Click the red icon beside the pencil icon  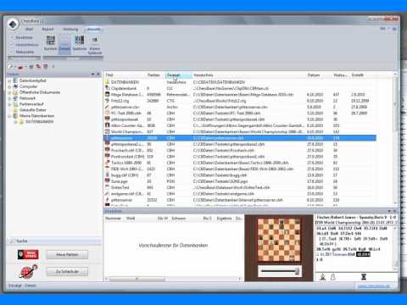[20, 67]
